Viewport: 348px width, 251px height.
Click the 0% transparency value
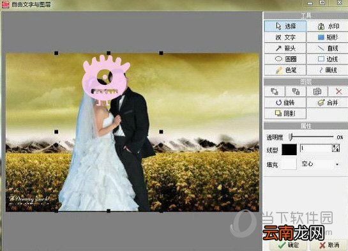point(340,137)
